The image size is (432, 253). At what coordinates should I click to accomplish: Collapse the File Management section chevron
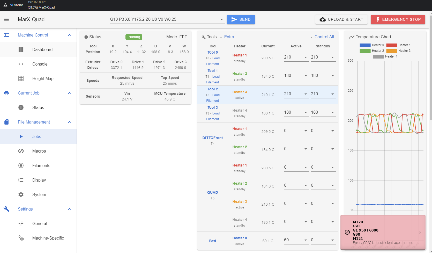(70, 122)
